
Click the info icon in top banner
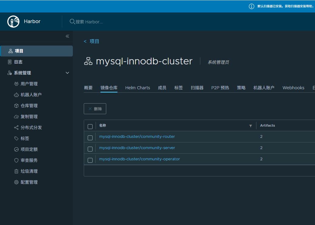[251, 6]
